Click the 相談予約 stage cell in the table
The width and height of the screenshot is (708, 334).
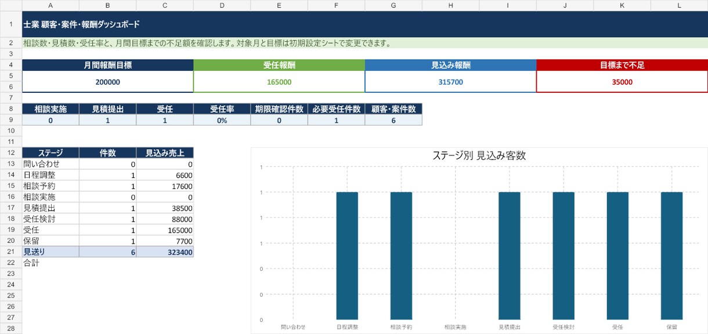[x=50, y=186]
